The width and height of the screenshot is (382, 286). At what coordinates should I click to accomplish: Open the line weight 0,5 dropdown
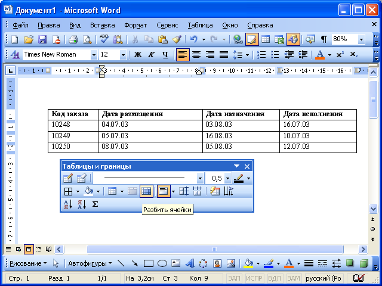tap(227, 179)
